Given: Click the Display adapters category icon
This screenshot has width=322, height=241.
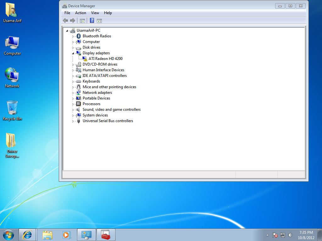Looking at the screenshot, I should pos(78,53).
